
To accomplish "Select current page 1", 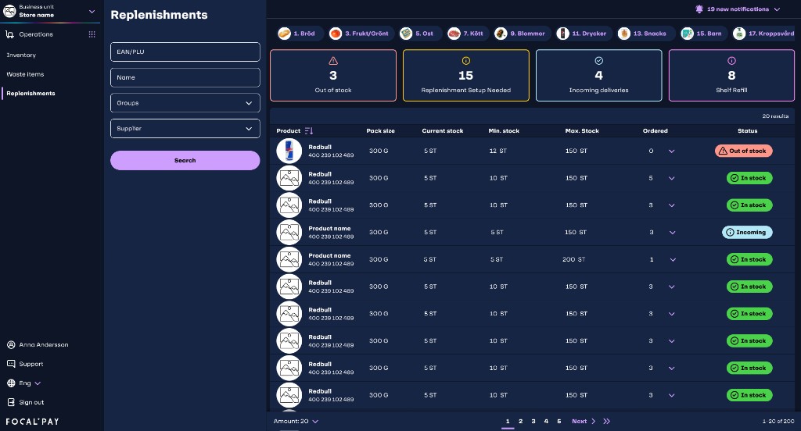I will 507,422.
